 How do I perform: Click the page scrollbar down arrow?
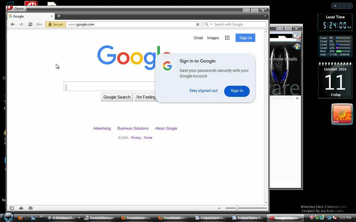point(266,203)
